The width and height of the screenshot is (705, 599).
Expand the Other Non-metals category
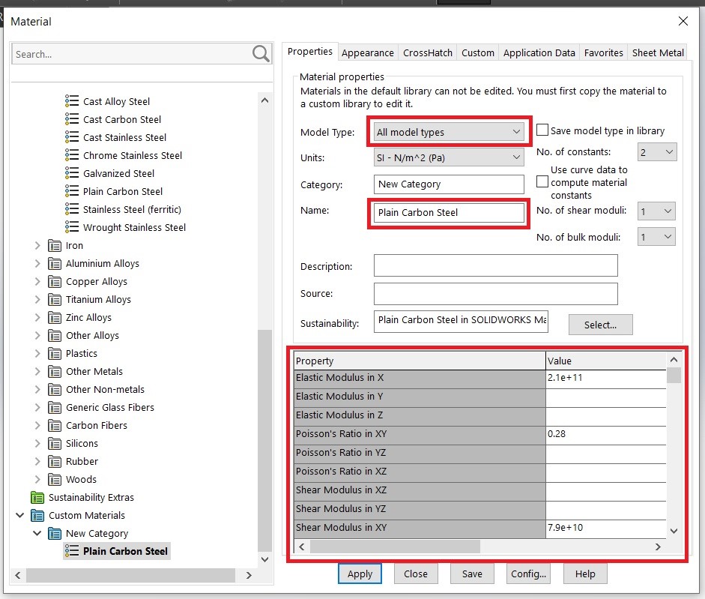click(37, 390)
